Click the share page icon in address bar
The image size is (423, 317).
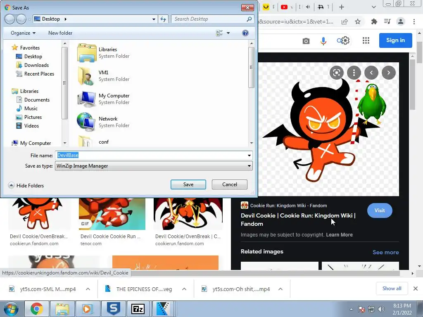click(345, 21)
